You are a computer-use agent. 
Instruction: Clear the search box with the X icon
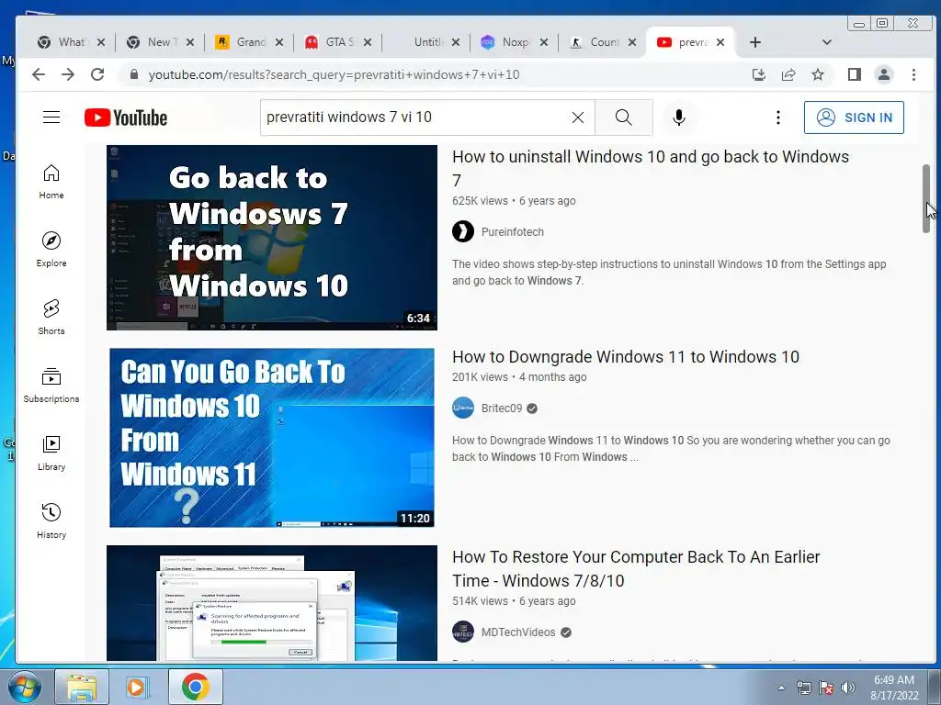pos(577,117)
